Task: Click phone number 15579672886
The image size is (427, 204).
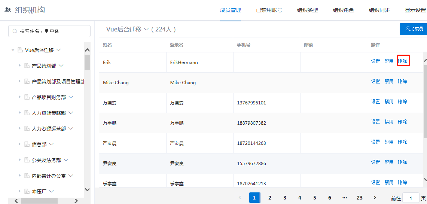Action: pos(251,164)
